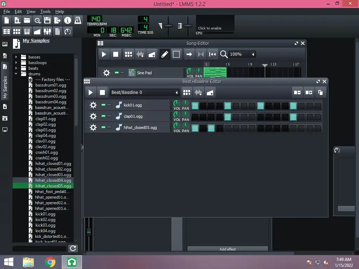
Task: Show controller rack toolbar button
Action: (68, 31)
